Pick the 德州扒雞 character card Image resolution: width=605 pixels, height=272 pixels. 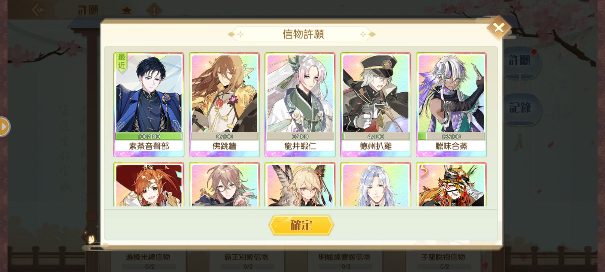376,105
